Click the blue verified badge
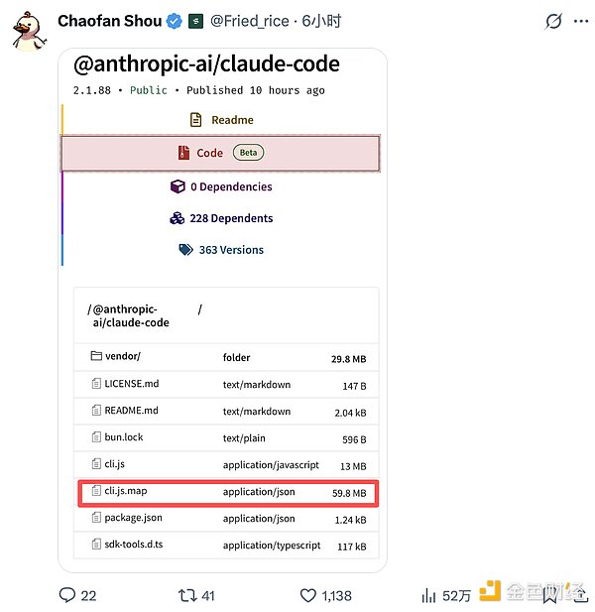 [174, 21]
